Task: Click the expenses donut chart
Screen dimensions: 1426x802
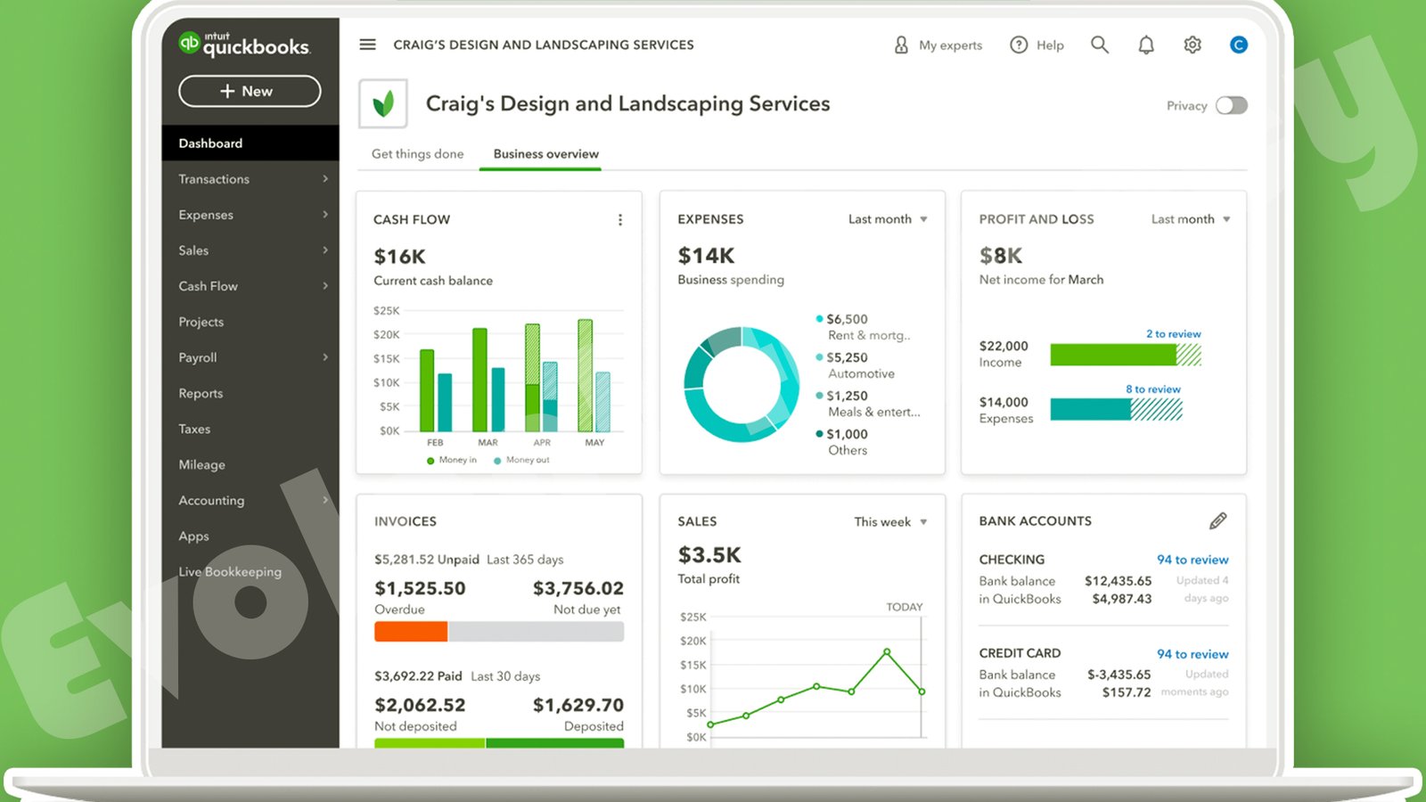Action: point(742,384)
